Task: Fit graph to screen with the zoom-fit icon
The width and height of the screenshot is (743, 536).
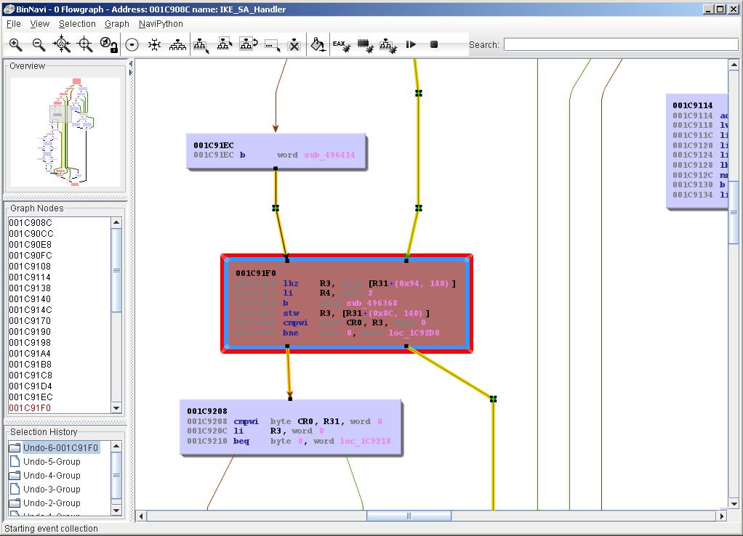Action: click(x=62, y=44)
